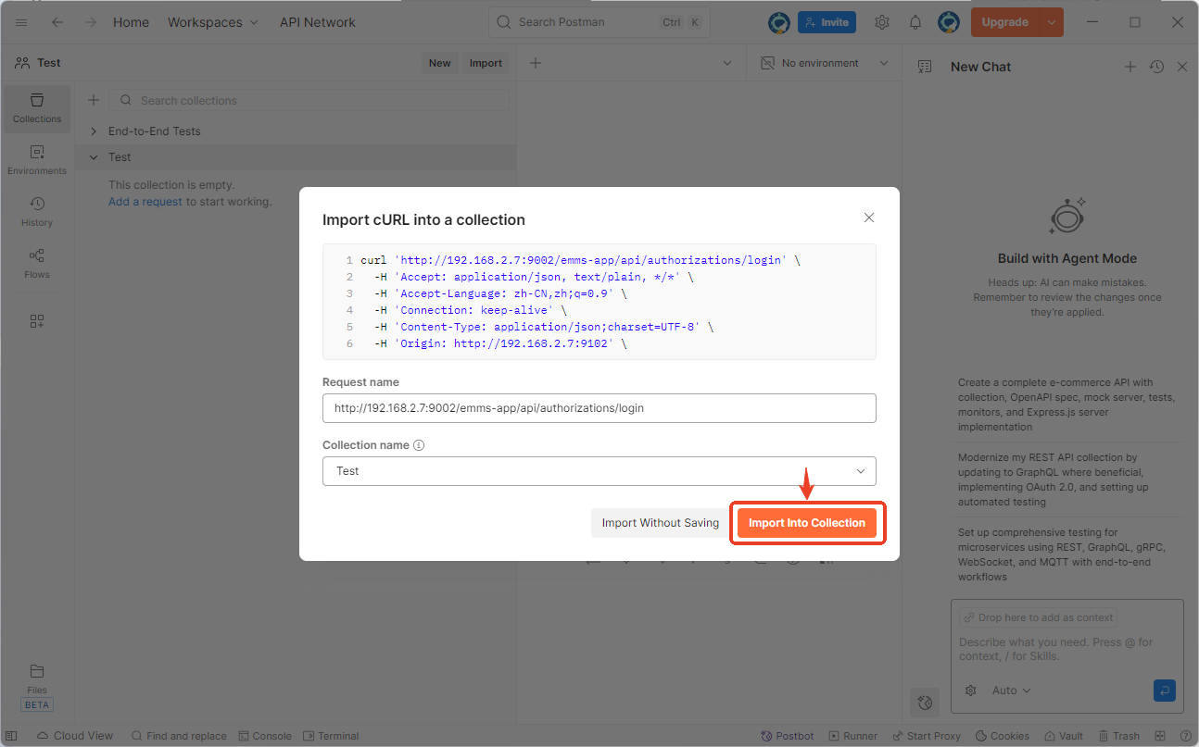
Task: Open the help question mark icon
Action: click(1185, 736)
